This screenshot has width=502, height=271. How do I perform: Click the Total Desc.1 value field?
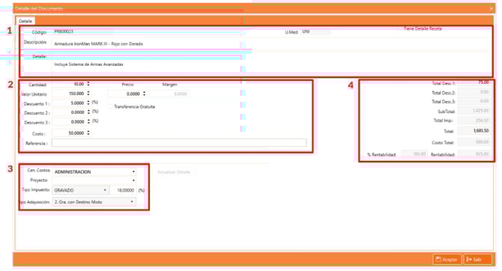click(474, 82)
